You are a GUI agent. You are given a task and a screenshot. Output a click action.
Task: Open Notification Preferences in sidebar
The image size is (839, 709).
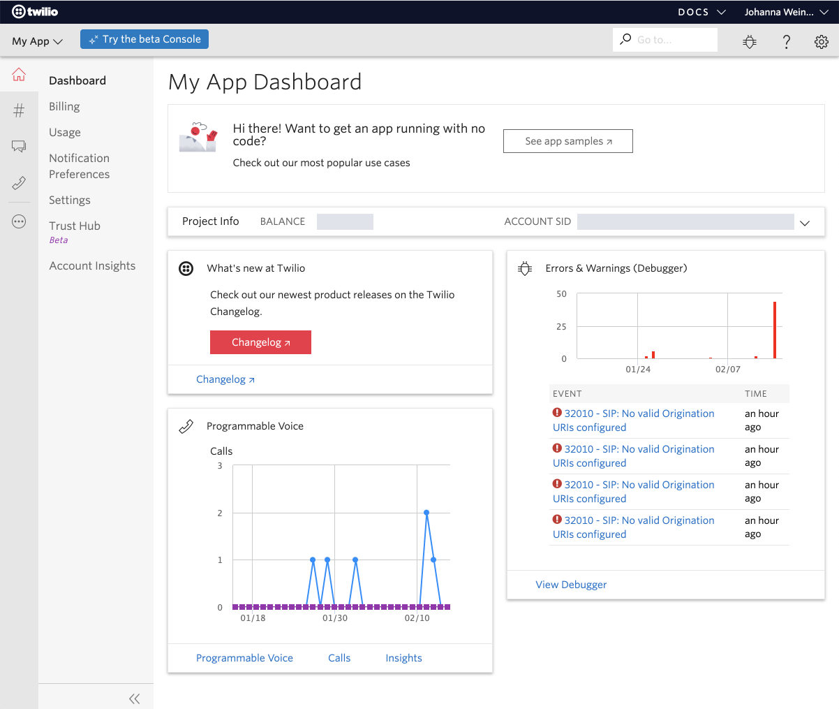point(80,166)
